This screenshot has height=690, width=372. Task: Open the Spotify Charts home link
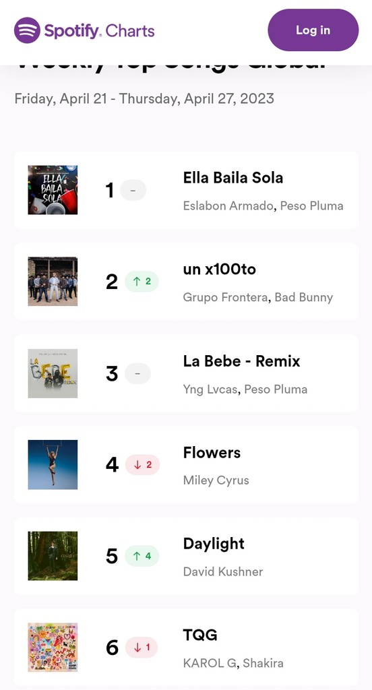click(84, 30)
